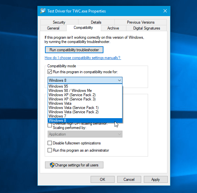
Task: Enable Disable fullscreen optimizations checkbox
Action: (50, 143)
